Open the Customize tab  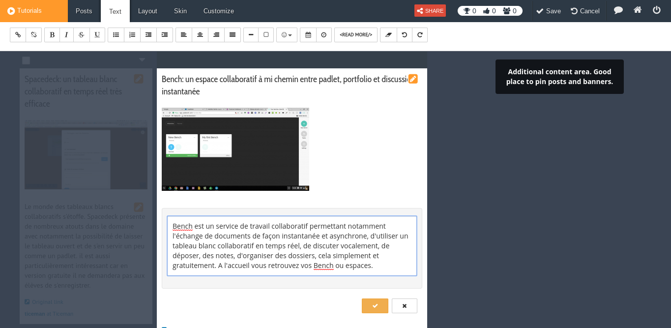click(219, 11)
